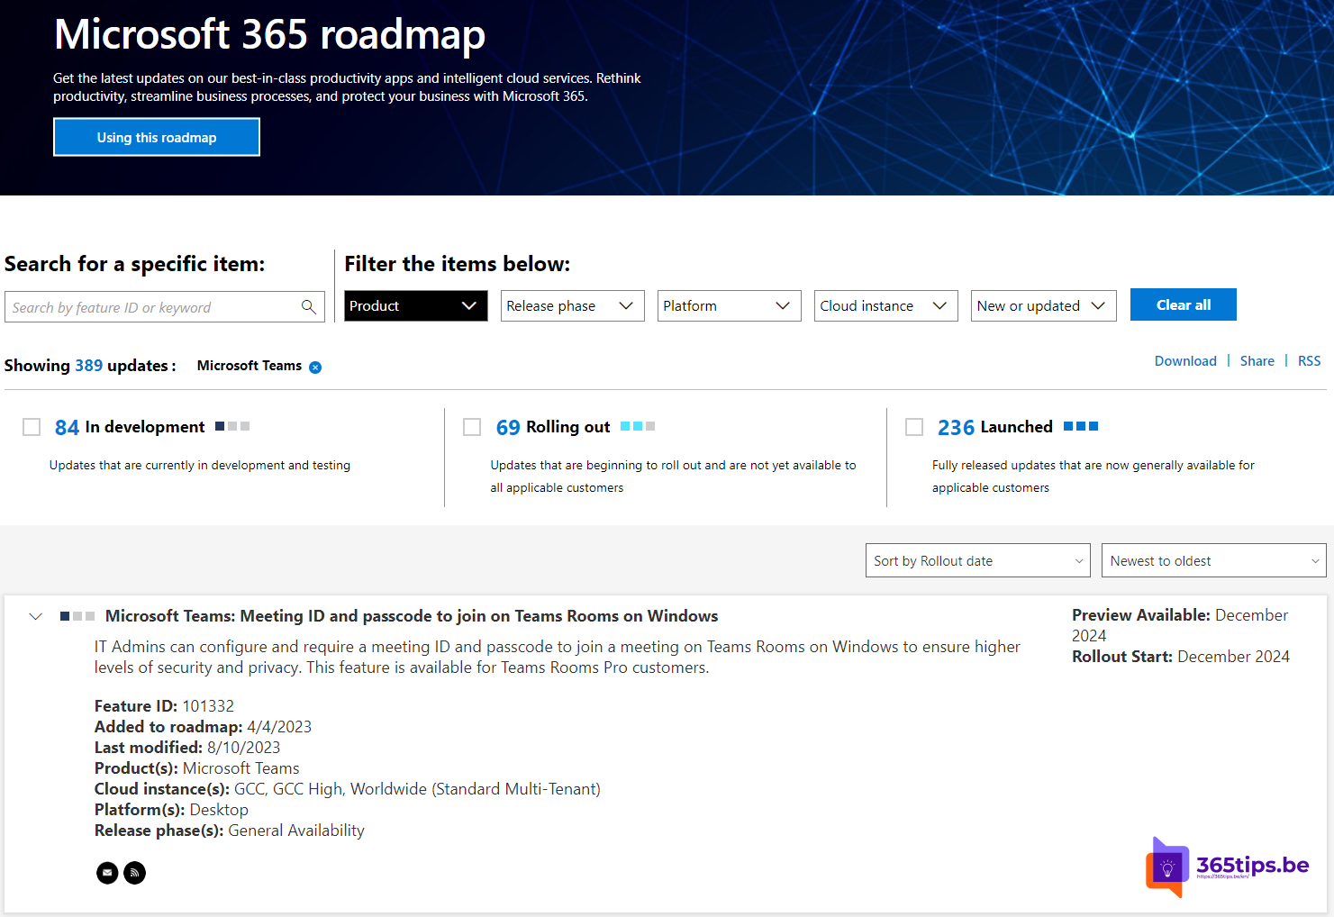Open the Newest to oldest dropdown
Screen dimensions: 1334x917
(1214, 560)
